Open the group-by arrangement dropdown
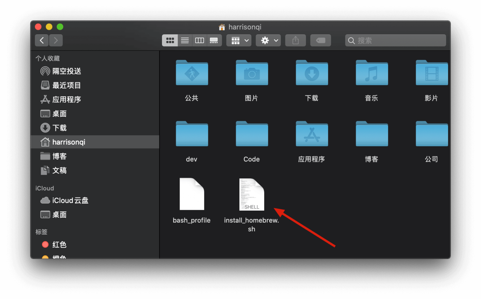The width and height of the screenshot is (481, 299). pyautogui.click(x=239, y=40)
